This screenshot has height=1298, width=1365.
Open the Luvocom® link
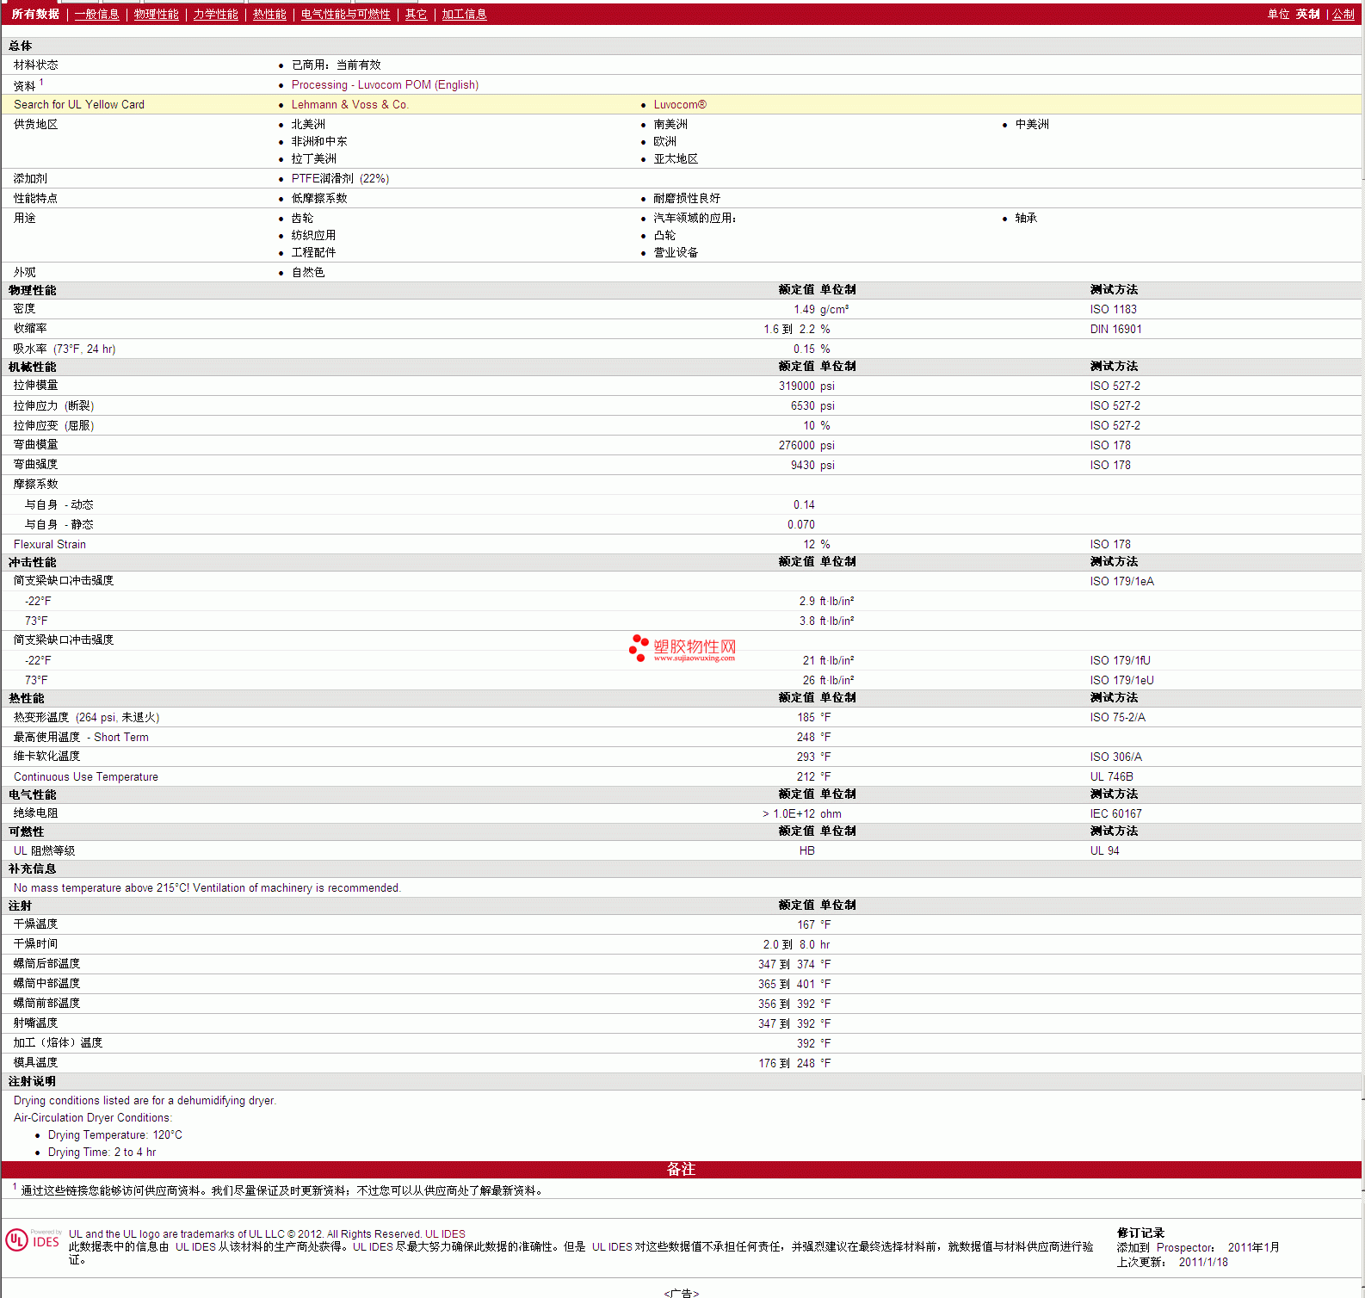pyautogui.click(x=680, y=104)
